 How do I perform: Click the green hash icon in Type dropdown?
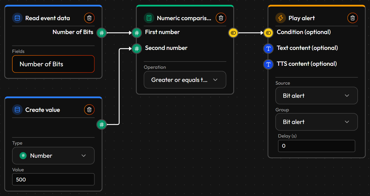pos(23,155)
